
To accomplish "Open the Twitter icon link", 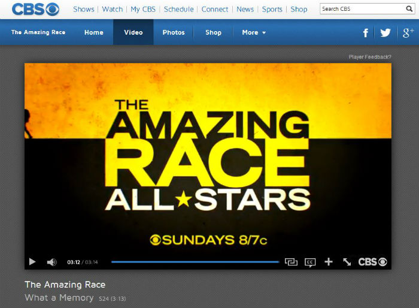I will [x=385, y=32].
